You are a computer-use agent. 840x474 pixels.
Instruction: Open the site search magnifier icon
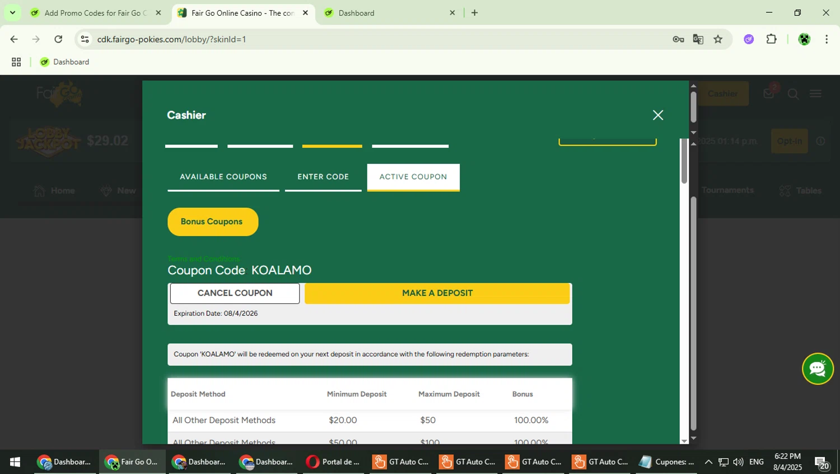[x=793, y=94]
